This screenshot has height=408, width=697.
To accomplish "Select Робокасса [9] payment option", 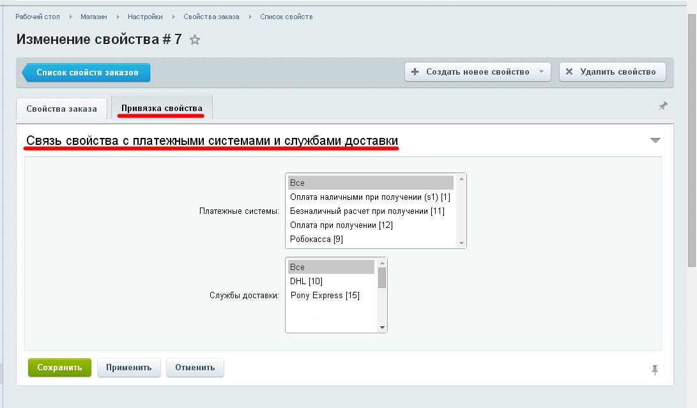I will pos(371,239).
